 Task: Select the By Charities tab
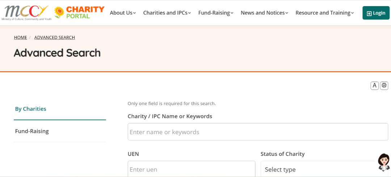tap(31, 109)
